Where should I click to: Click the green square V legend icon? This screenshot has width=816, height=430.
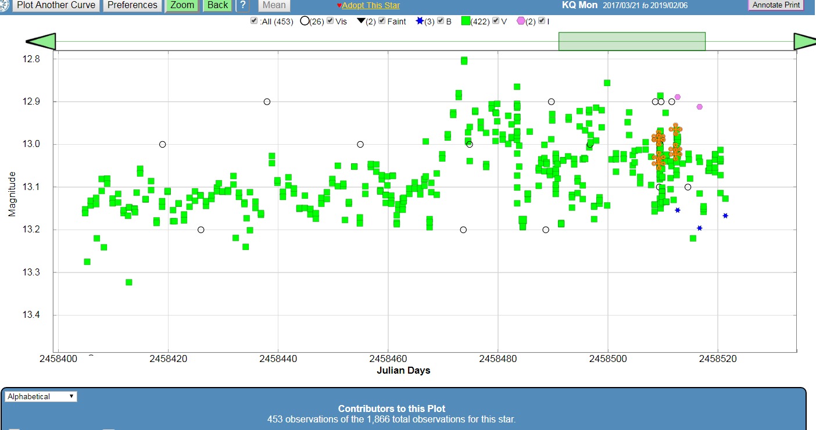466,21
